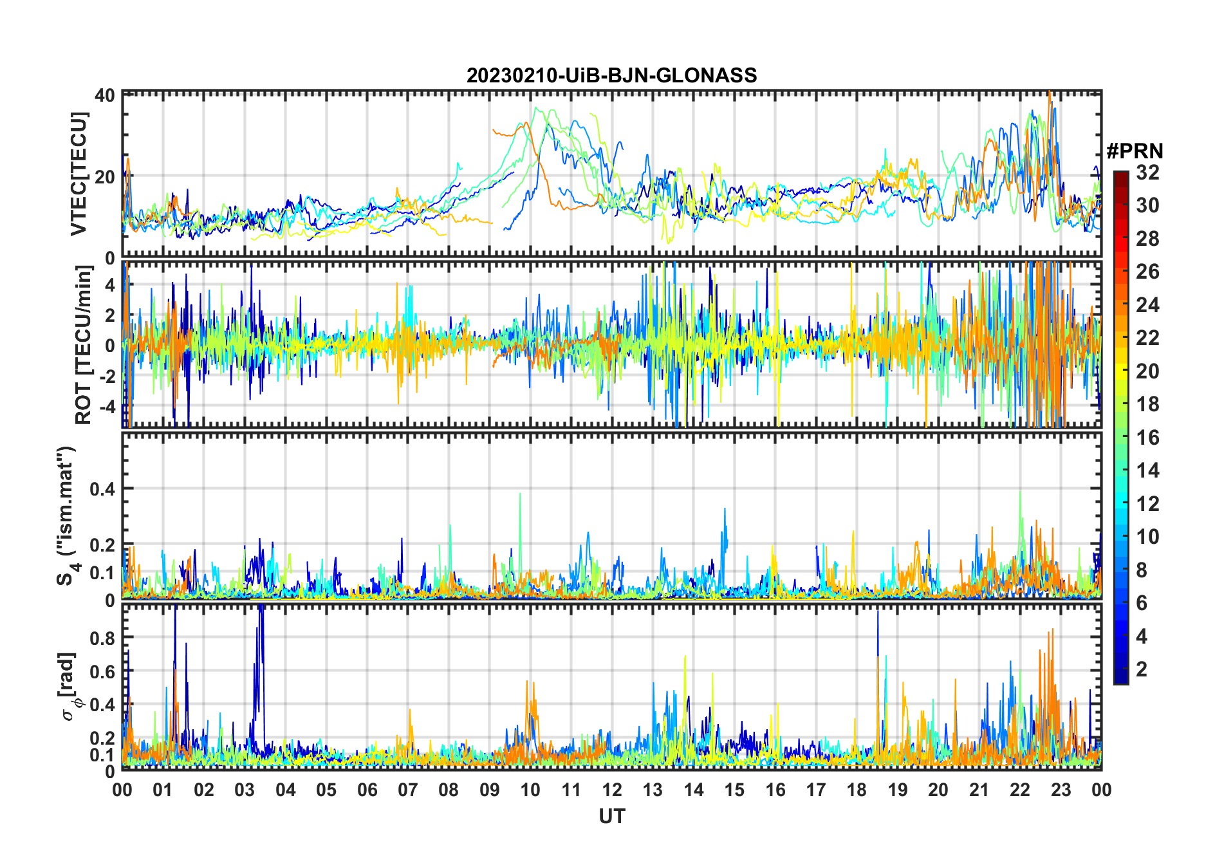The width and height of the screenshot is (1224, 856).
Task: Click colorbar tick label 12
Action: [x=1147, y=503]
